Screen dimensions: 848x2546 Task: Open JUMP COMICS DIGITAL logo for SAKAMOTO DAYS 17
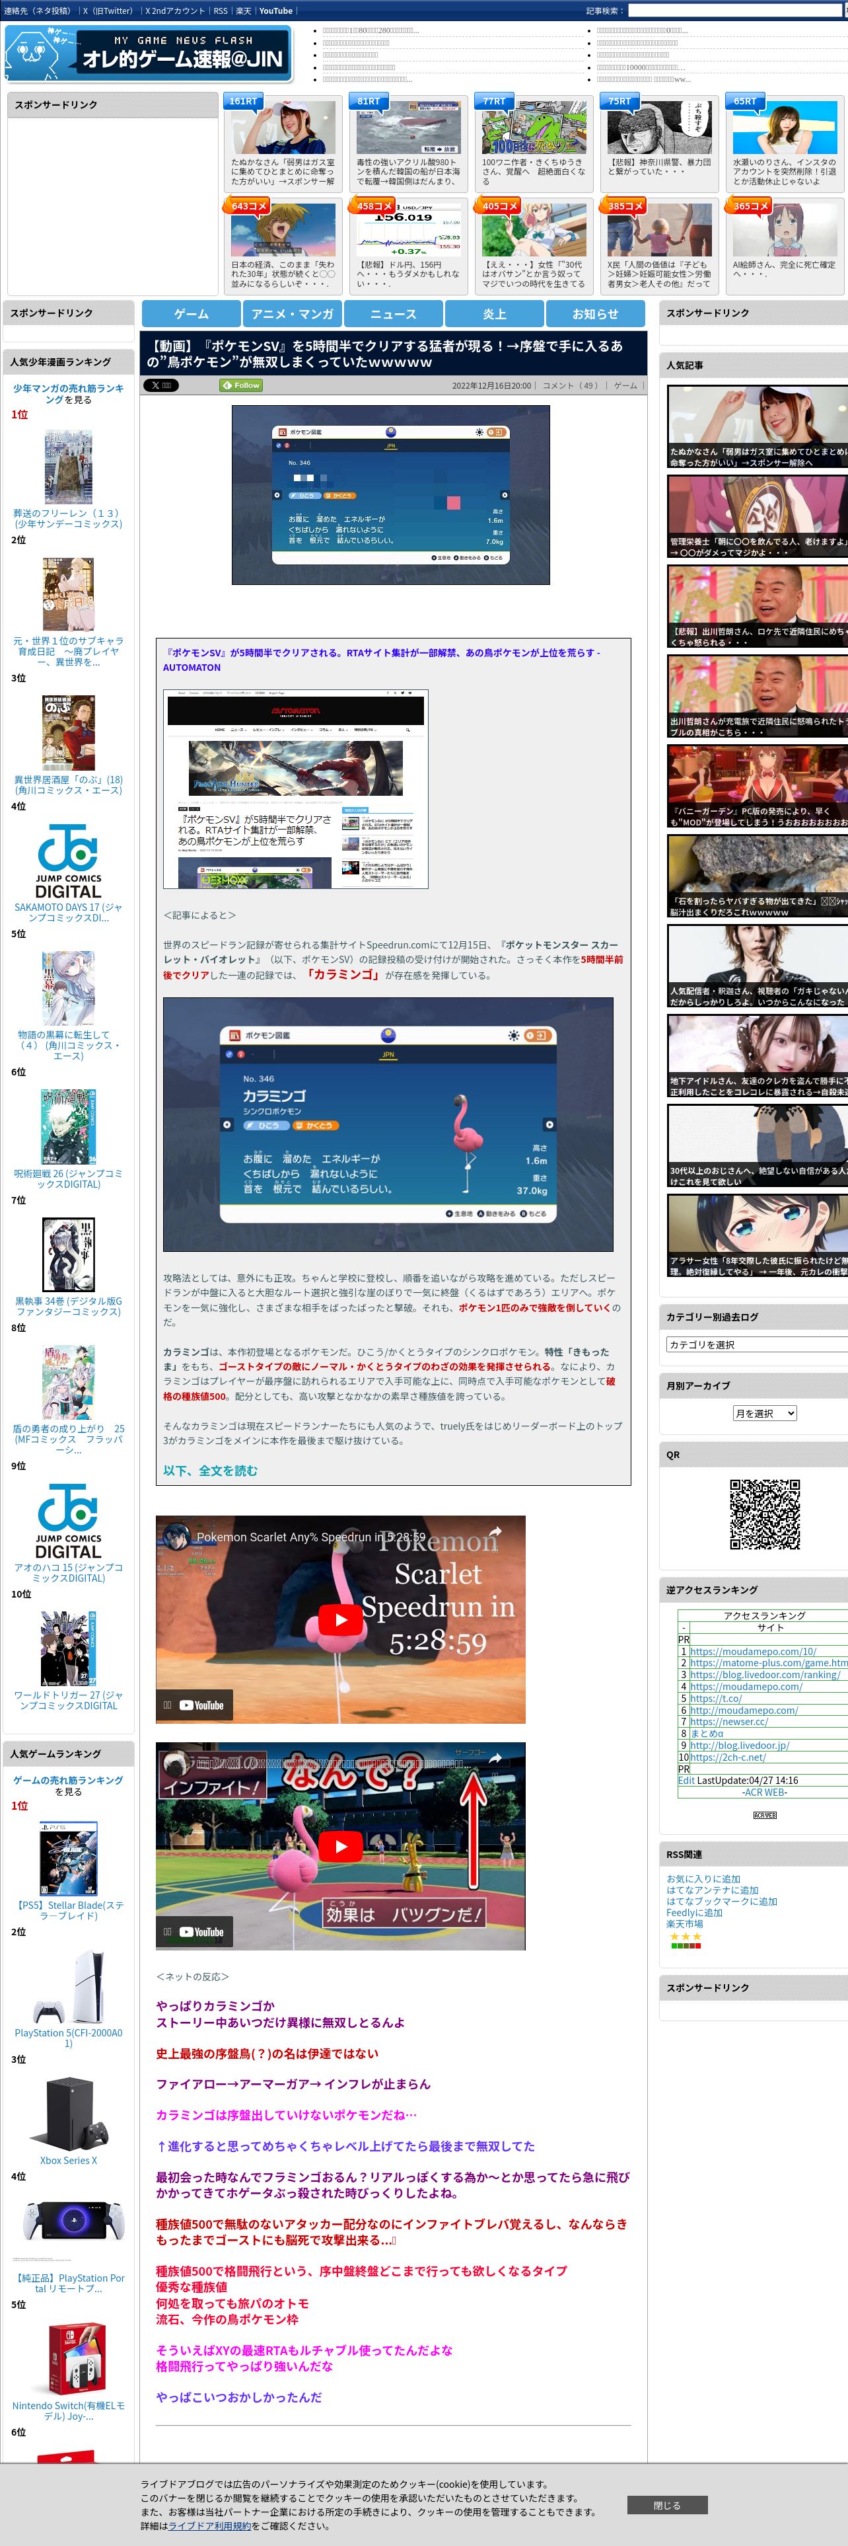[x=68, y=861]
